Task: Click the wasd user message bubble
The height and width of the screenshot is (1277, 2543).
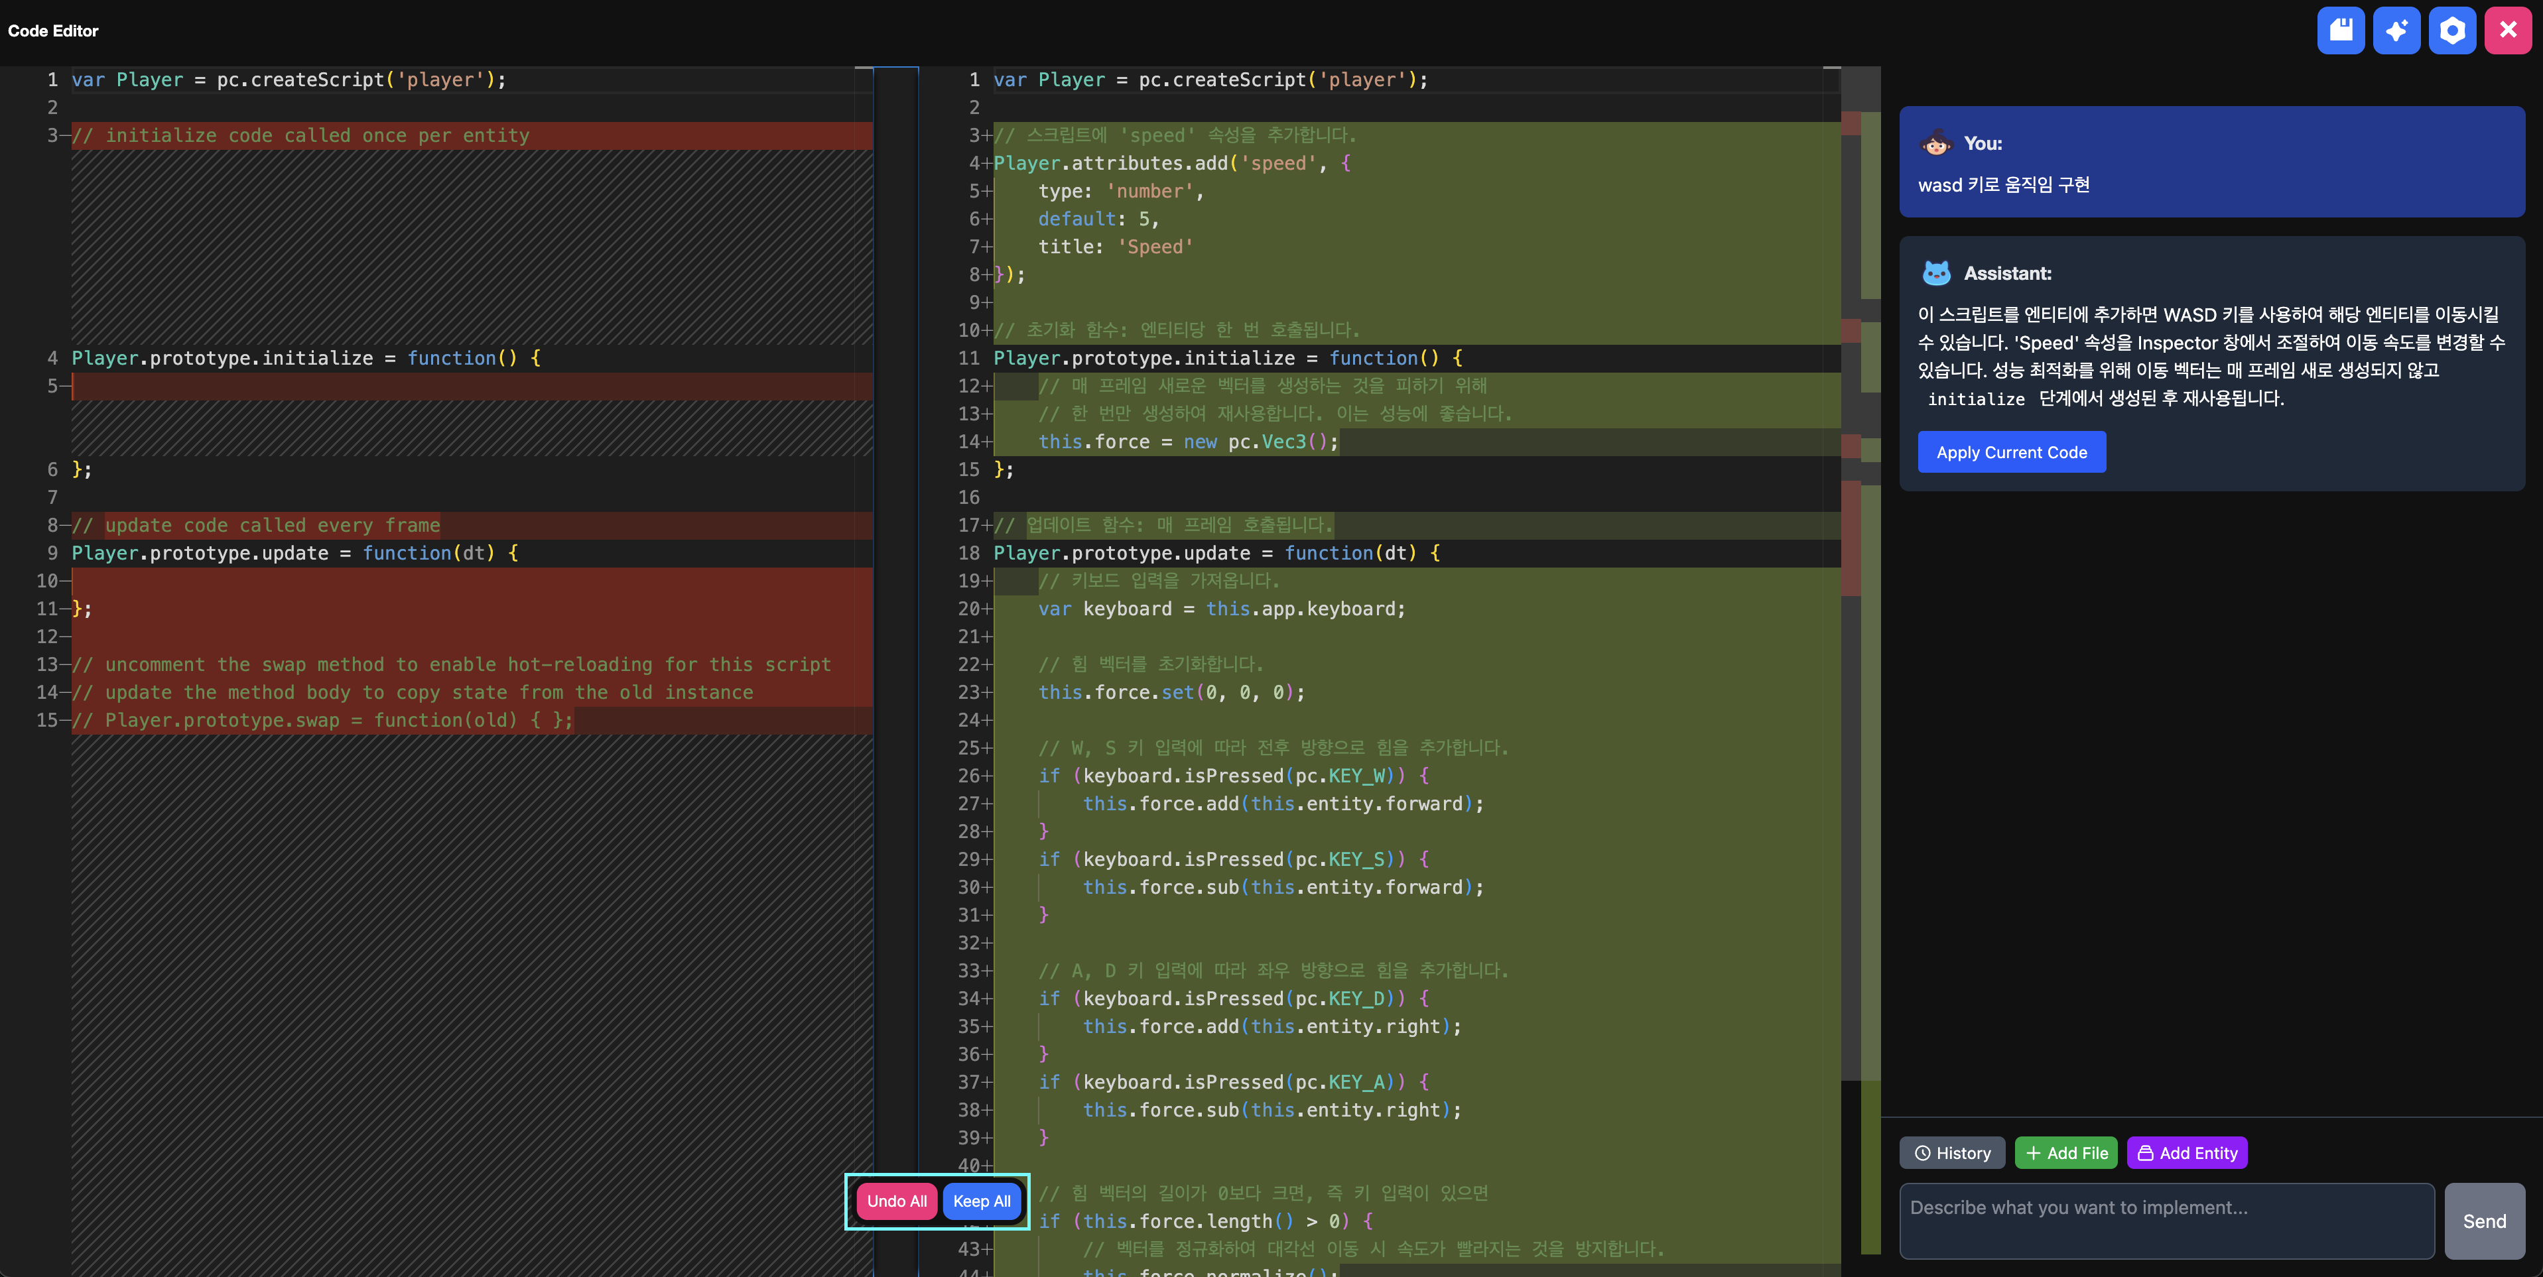Action: point(2211,184)
